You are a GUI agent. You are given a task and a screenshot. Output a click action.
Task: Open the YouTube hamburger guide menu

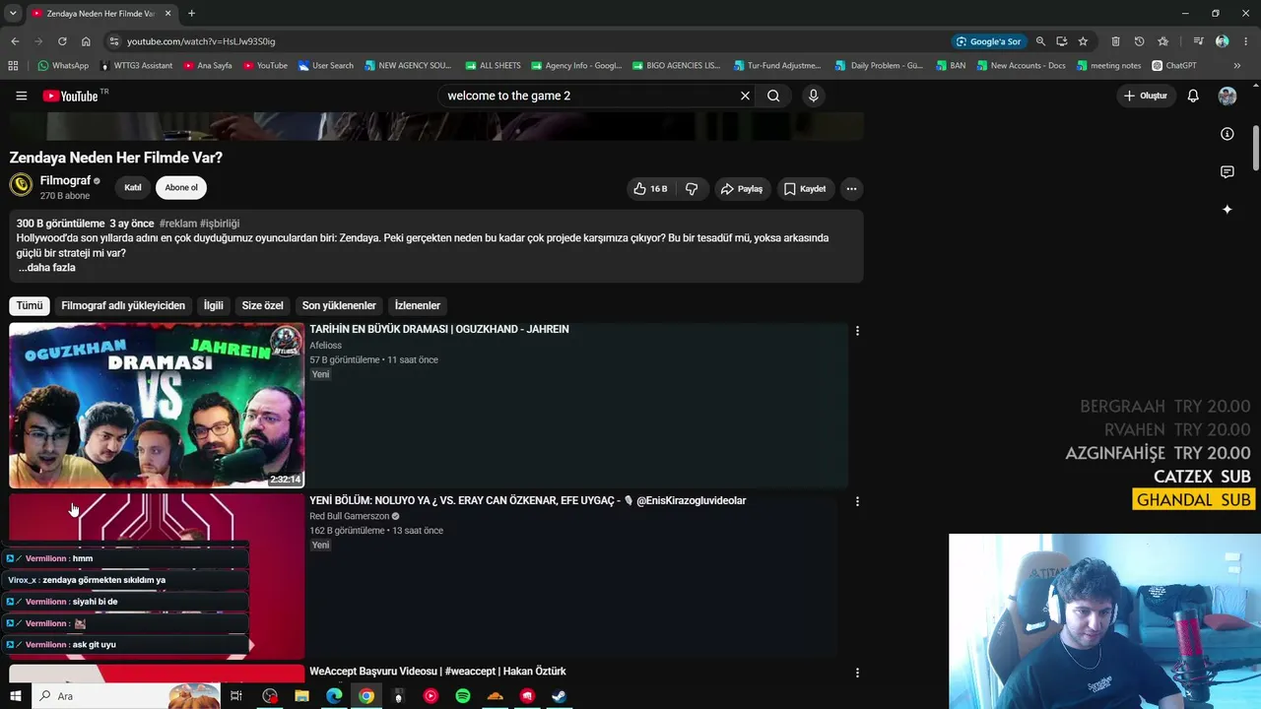[22, 96]
